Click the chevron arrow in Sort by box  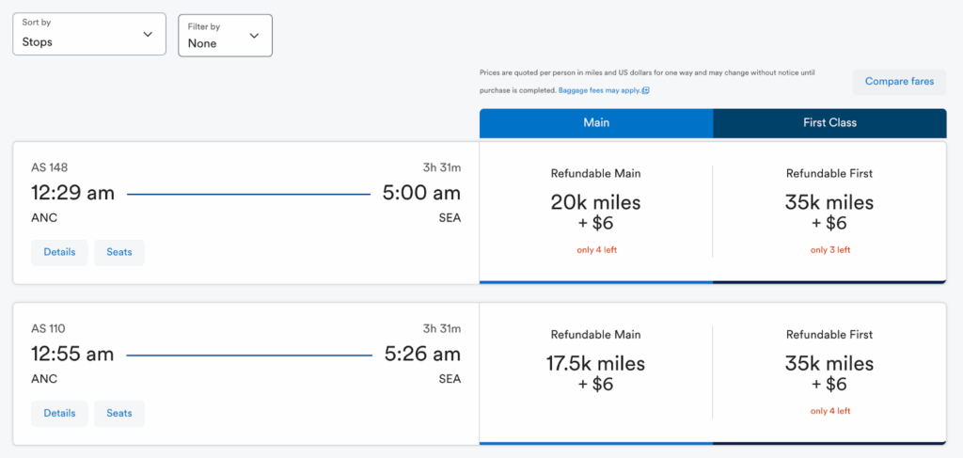pyautogui.click(x=148, y=35)
